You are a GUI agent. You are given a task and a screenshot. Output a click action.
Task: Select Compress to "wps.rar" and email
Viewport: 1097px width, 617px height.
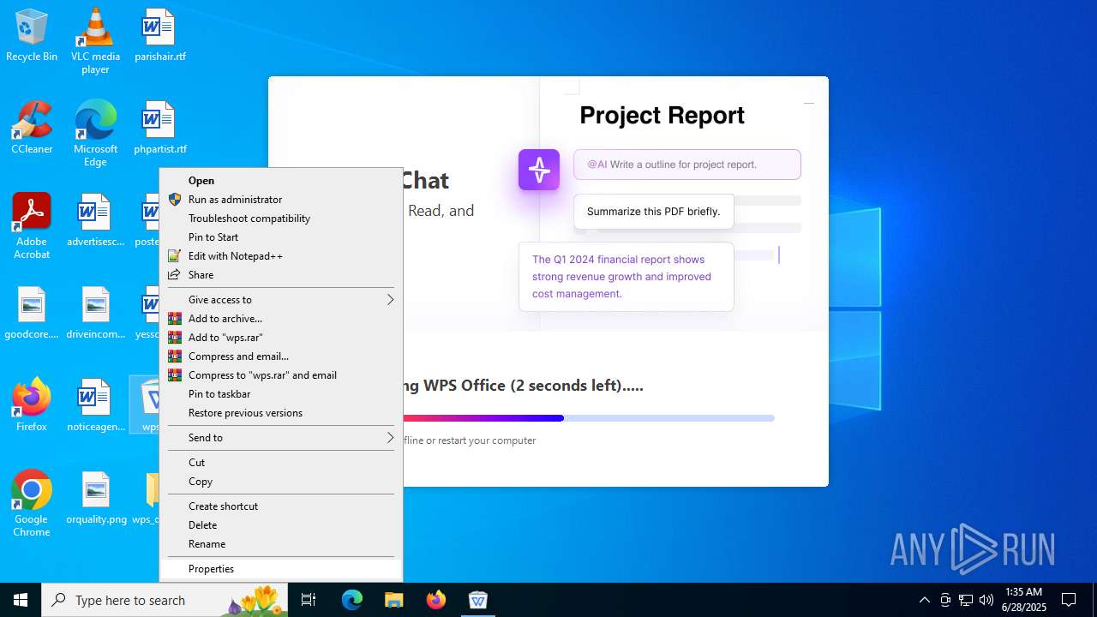(x=281, y=374)
